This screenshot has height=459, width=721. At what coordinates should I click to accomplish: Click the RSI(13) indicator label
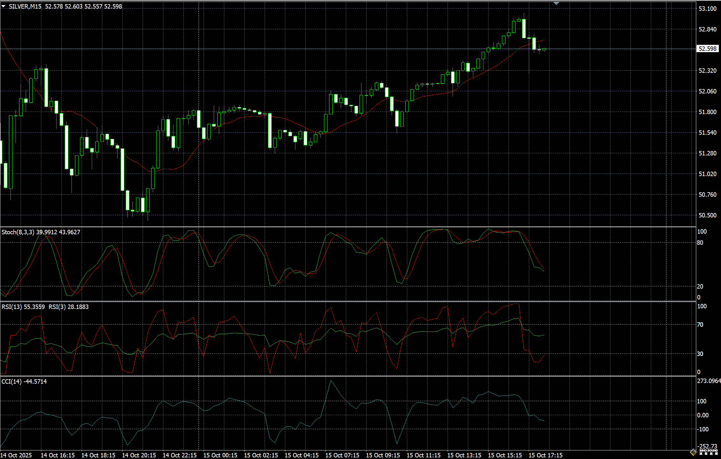12,307
